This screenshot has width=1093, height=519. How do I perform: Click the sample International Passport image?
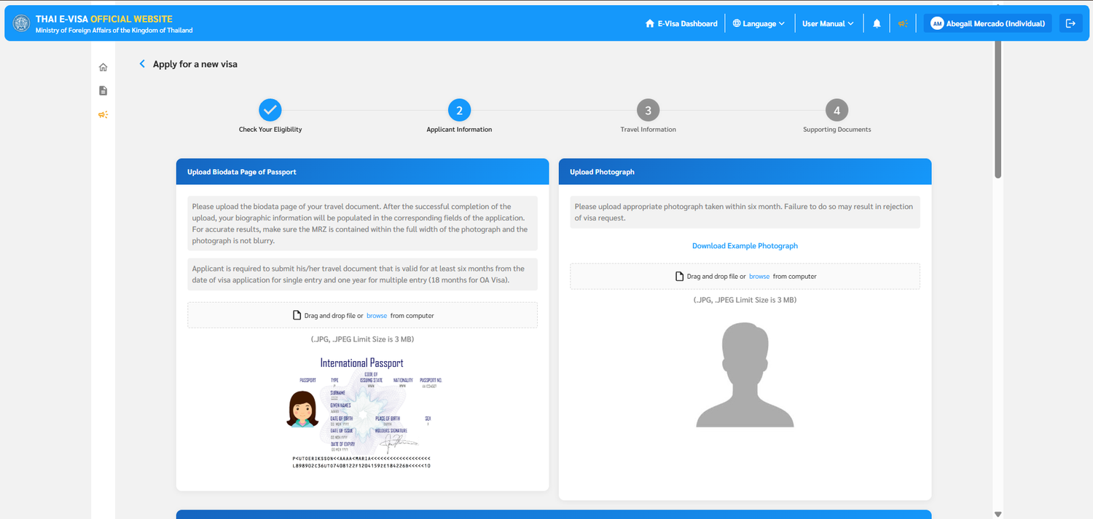(362, 413)
